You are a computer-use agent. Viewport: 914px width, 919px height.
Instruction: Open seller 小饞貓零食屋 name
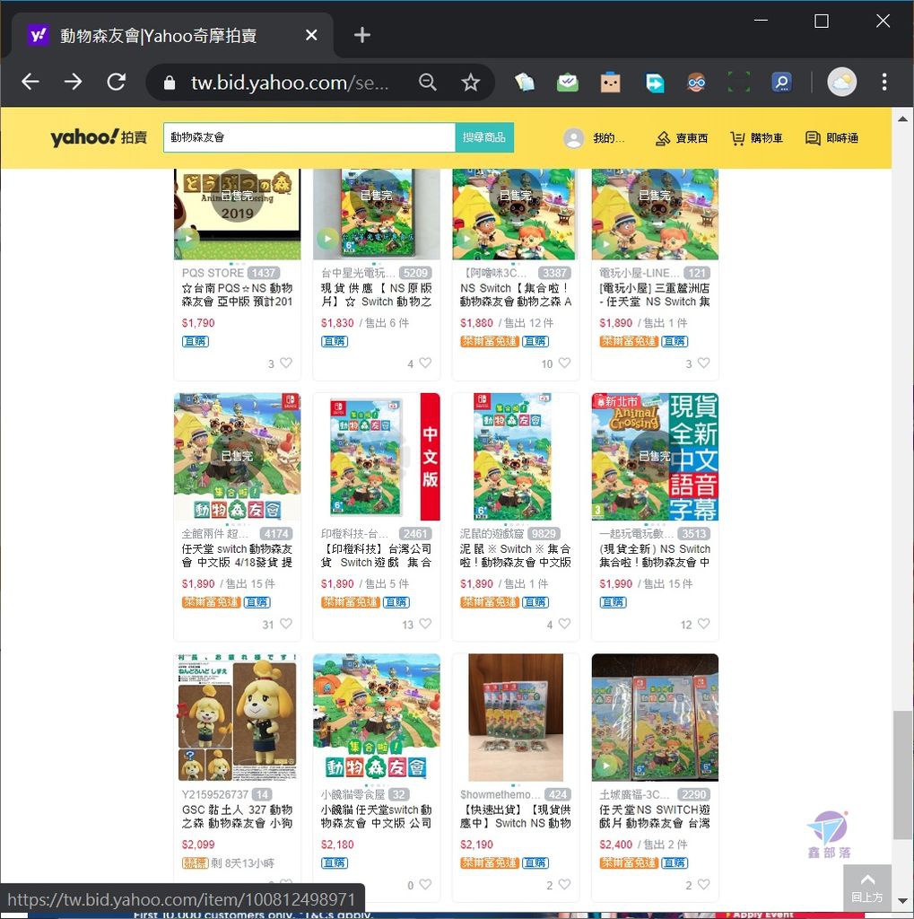pyautogui.click(x=353, y=795)
